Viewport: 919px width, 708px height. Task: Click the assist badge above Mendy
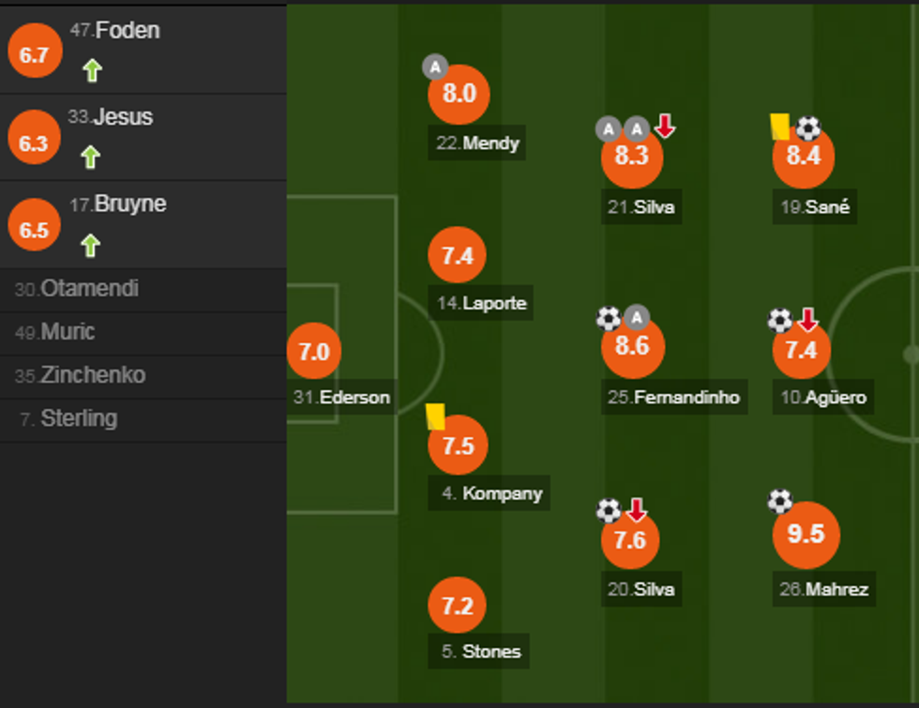click(434, 67)
